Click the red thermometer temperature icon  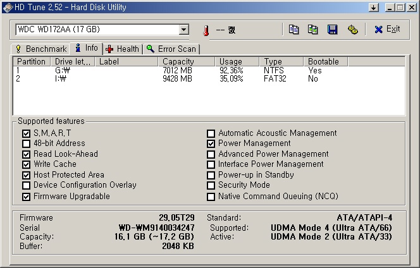[206, 30]
